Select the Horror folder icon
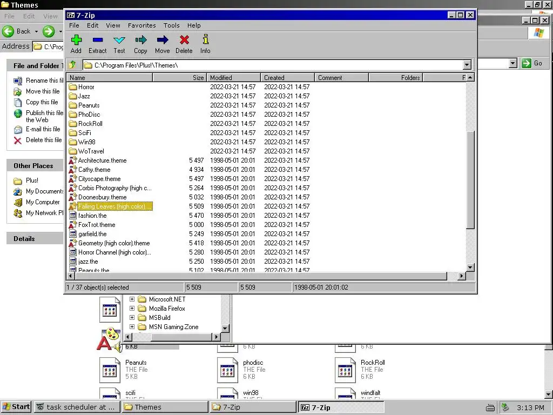The height and width of the screenshot is (415, 553). tap(73, 87)
